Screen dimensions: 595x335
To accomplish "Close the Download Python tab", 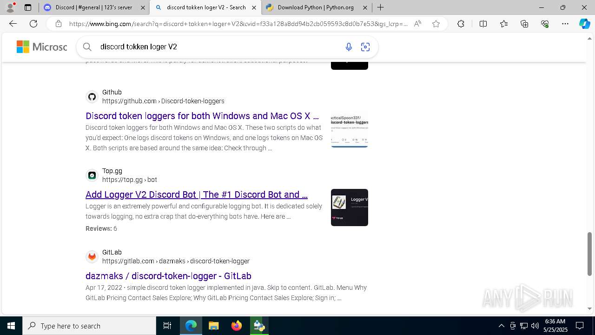I will coord(365,7).
